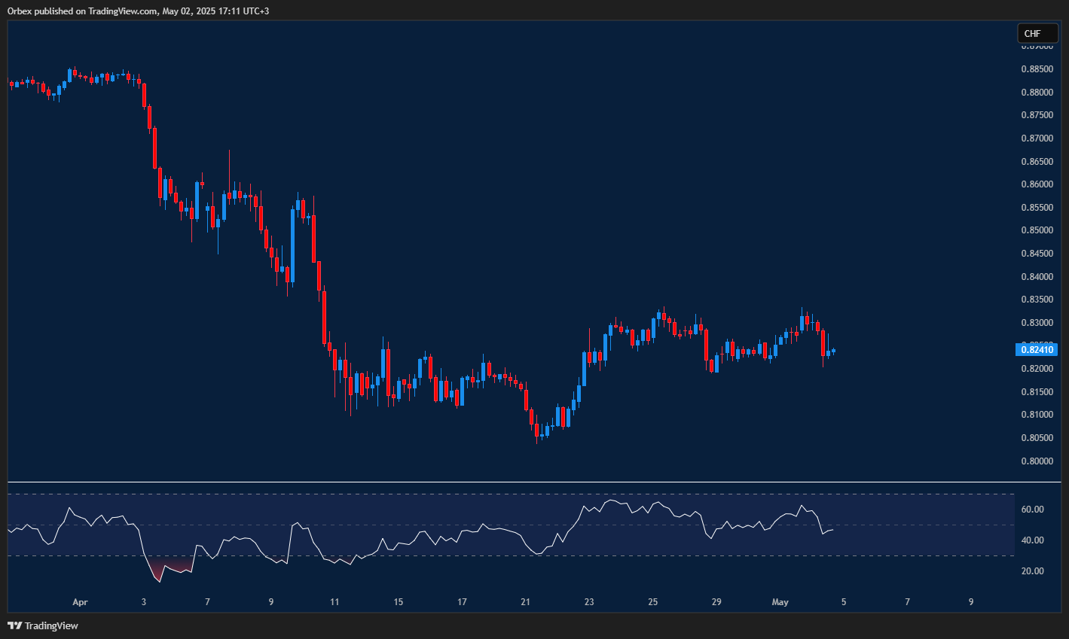Click the current price label 0.82410
This screenshot has width=1069, height=639.
(x=1037, y=349)
